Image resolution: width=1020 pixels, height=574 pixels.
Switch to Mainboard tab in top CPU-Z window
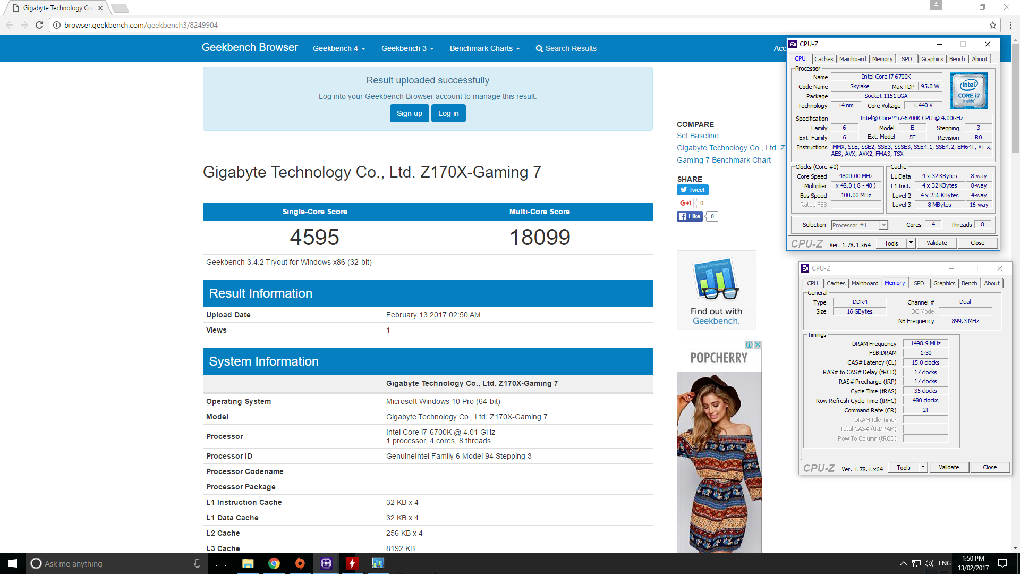click(x=853, y=59)
